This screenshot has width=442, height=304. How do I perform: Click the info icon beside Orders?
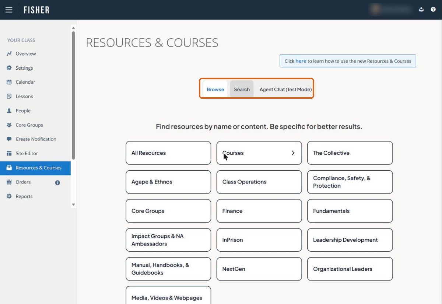click(57, 182)
